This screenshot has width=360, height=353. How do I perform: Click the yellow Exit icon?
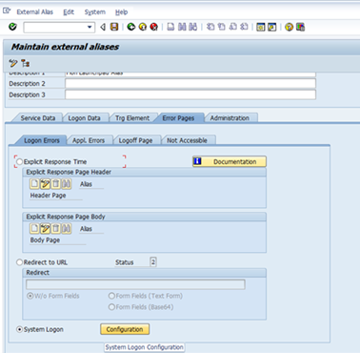click(x=143, y=27)
